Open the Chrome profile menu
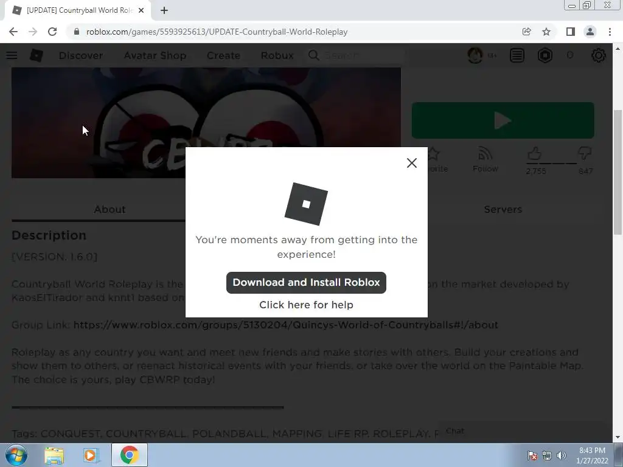Image resolution: width=623 pixels, height=467 pixels. pyautogui.click(x=590, y=32)
